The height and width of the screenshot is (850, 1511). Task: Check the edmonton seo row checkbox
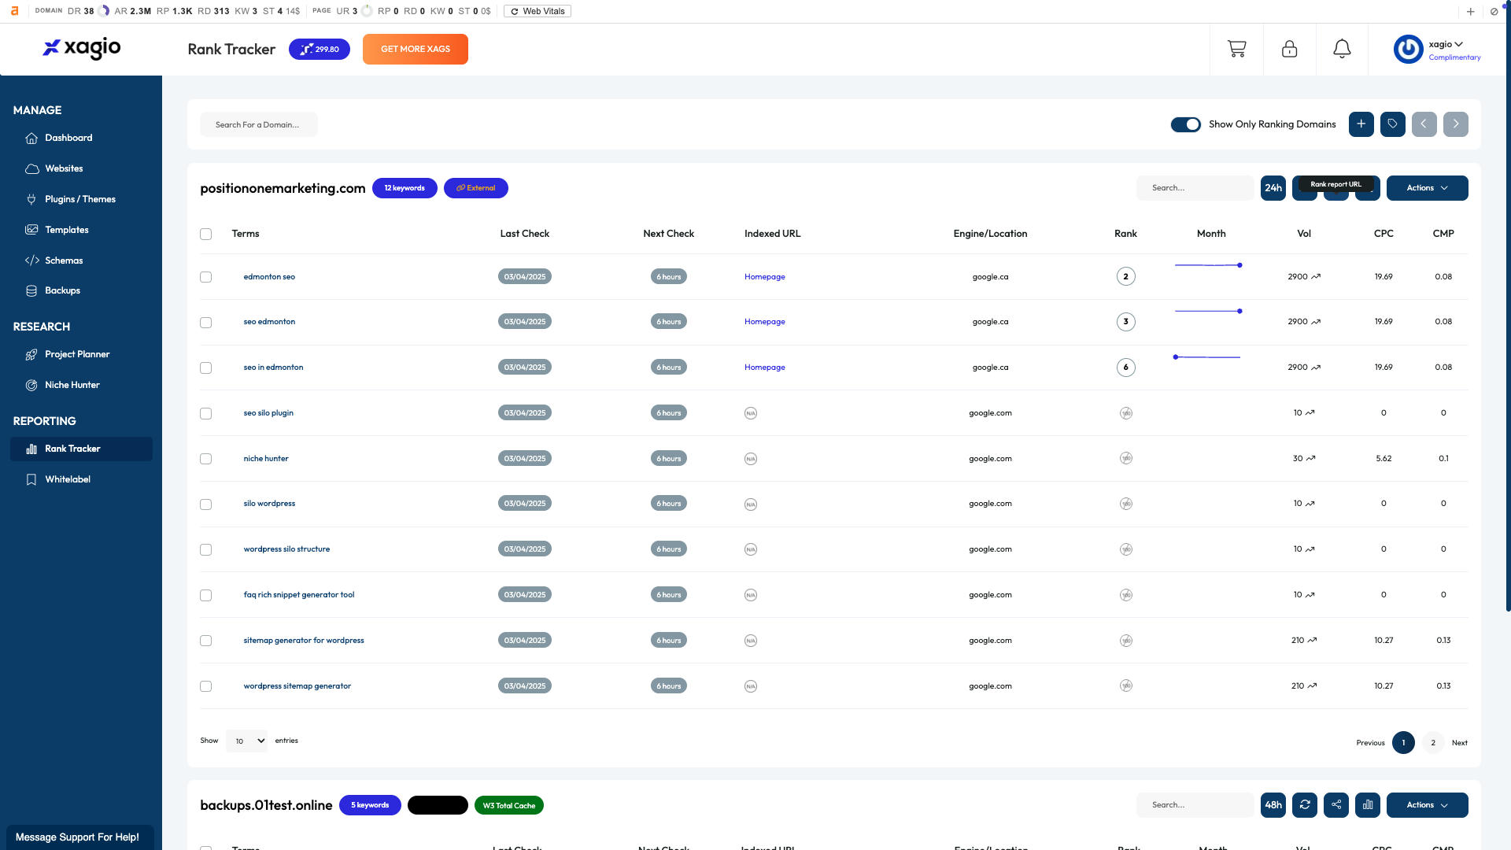pos(205,277)
